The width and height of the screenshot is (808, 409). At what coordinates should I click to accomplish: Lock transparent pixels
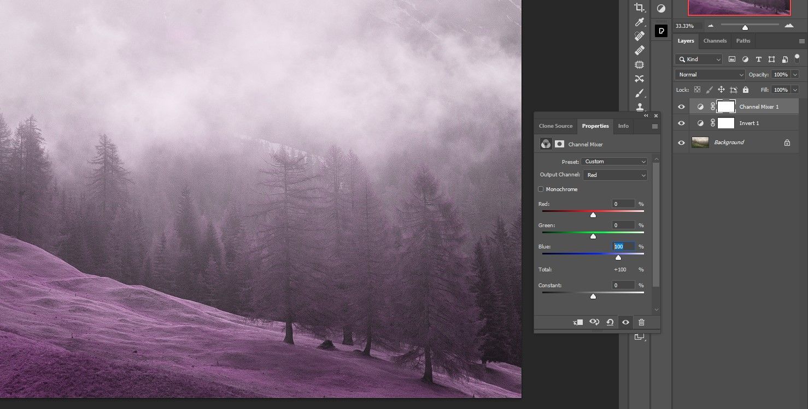(x=697, y=90)
